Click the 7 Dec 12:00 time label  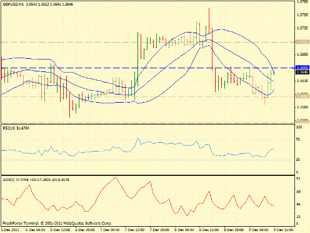tap(135, 230)
